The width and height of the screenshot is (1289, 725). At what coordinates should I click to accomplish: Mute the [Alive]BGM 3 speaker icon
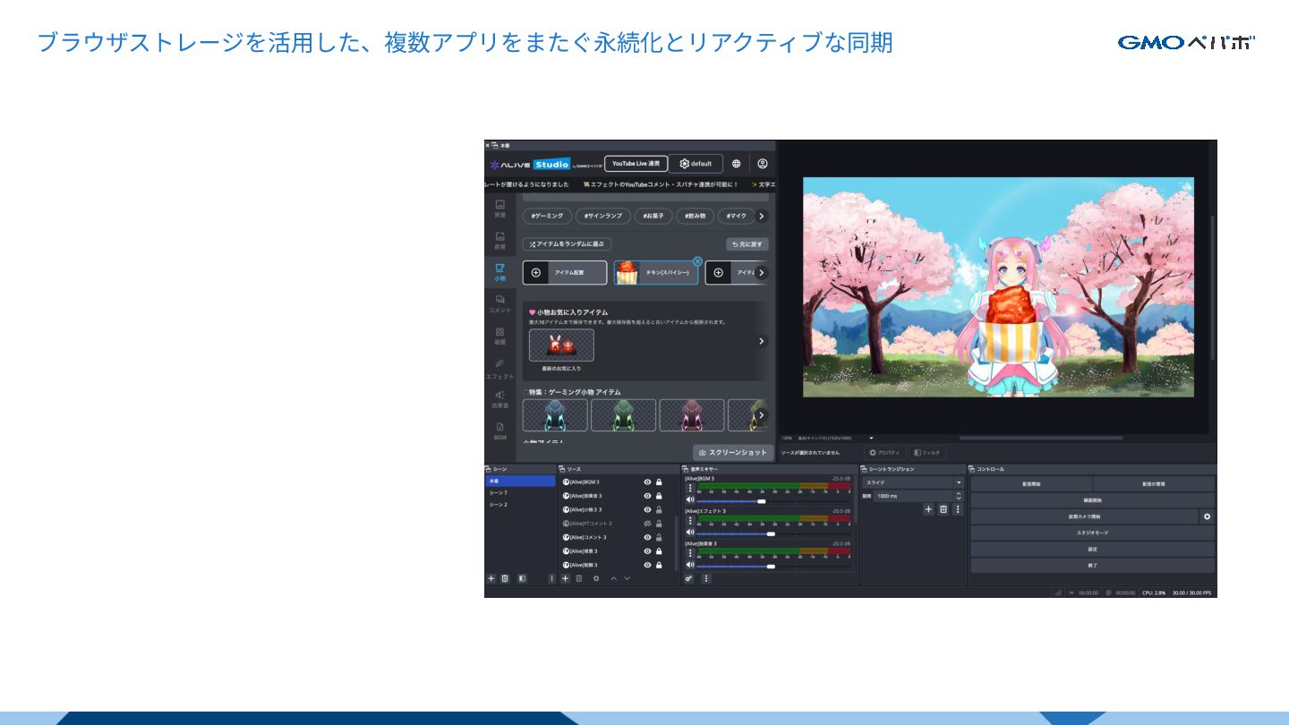(x=690, y=500)
